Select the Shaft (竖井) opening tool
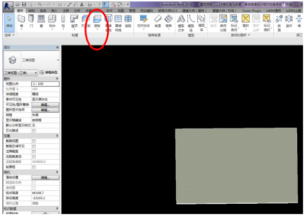 [289, 21]
